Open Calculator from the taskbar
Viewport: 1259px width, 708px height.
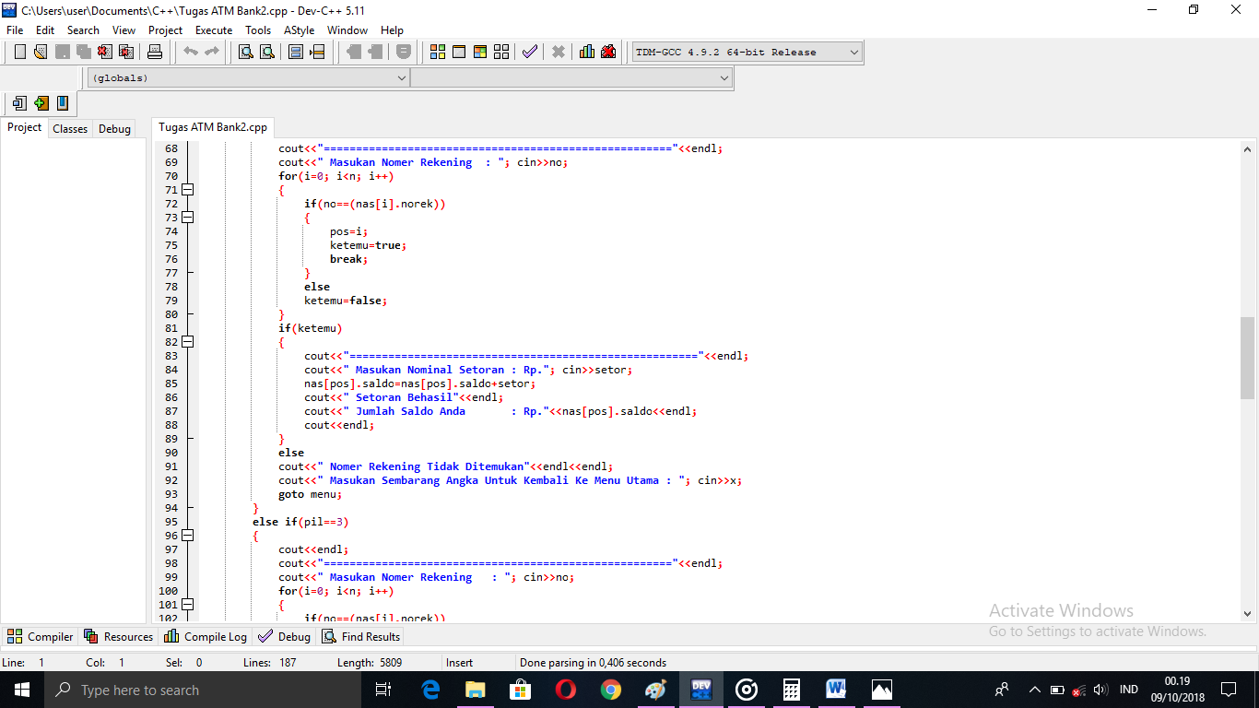coord(791,689)
